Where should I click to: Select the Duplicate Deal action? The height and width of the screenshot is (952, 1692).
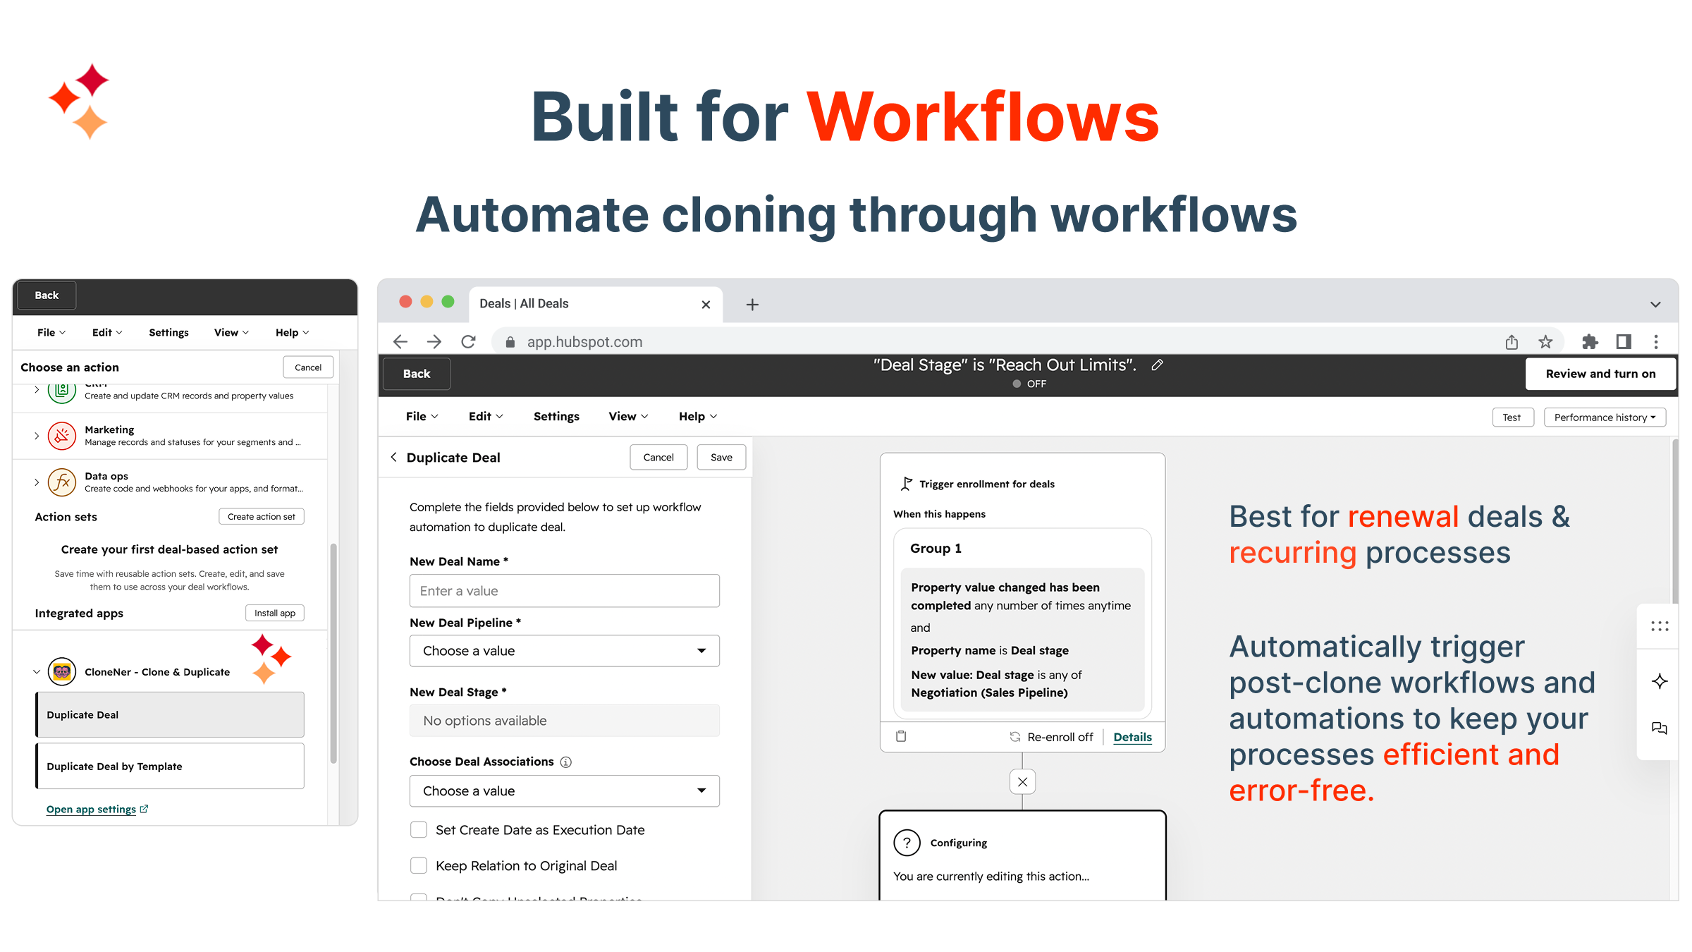170,714
